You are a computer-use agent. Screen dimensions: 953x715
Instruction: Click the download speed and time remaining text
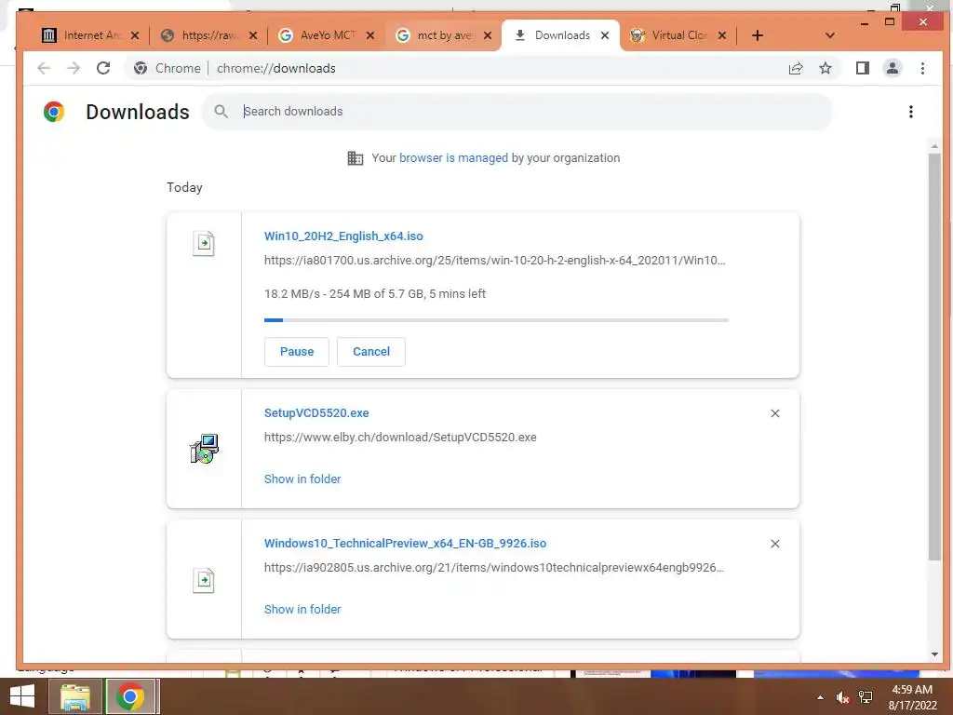(x=374, y=293)
